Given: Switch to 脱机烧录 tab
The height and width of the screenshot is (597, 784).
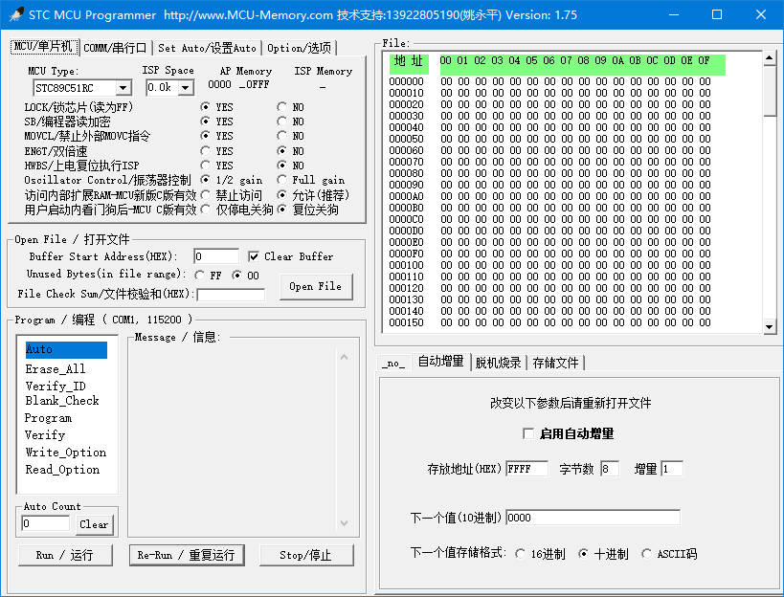Looking at the screenshot, I should point(498,363).
